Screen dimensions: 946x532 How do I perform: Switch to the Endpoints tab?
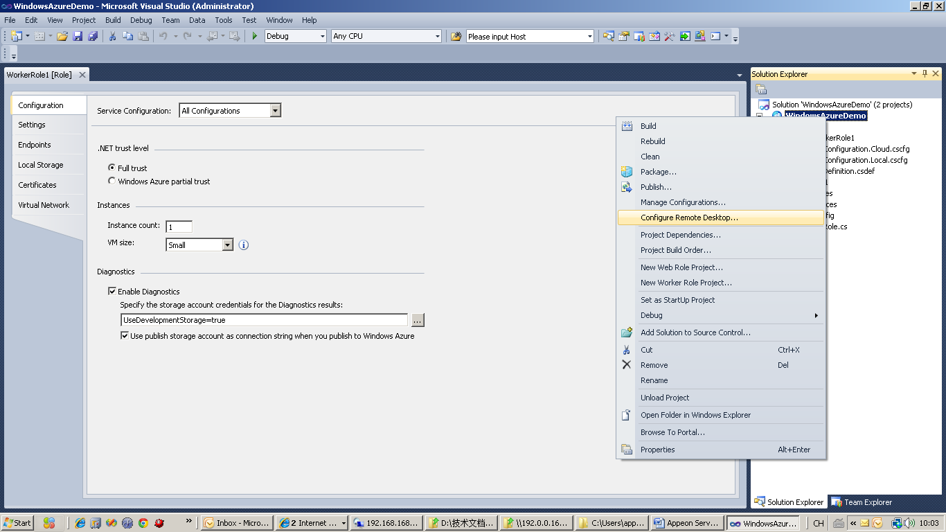tap(48, 145)
